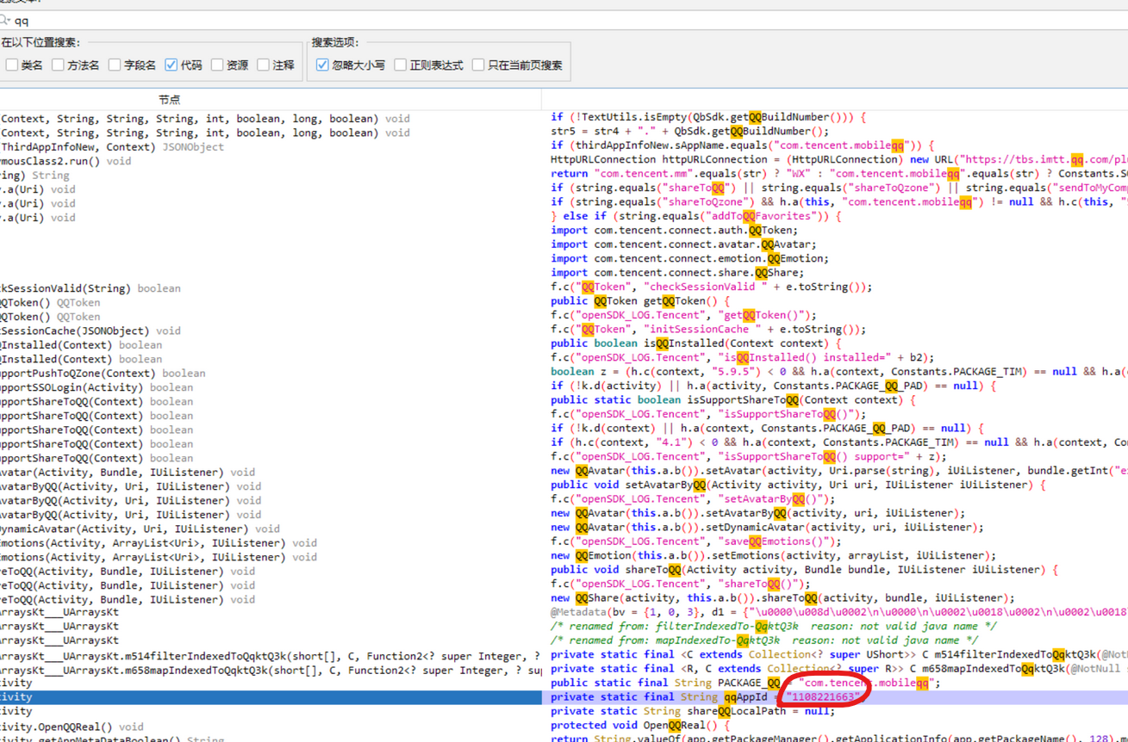The height and width of the screenshot is (742, 1128).
Task: Click into the search text field containing "qq"
Action: pyautogui.click(x=569, y=20)
